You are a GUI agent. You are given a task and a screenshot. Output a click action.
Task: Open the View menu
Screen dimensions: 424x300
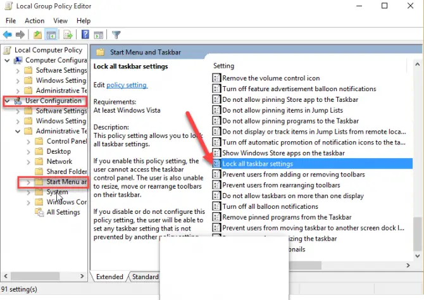point(60,21)
